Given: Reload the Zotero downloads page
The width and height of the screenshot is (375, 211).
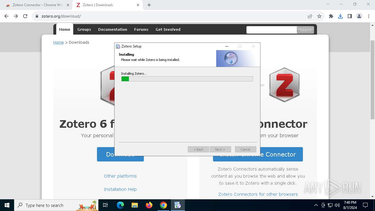Looking at the screenshot, I should pyautogui.click(x=25, y=16).
